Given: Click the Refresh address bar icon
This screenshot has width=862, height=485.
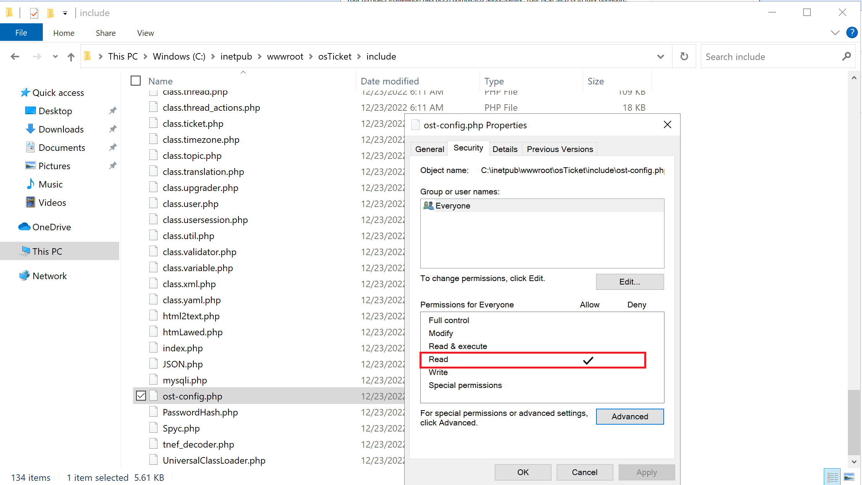Looking at the screenshot, I should (x=684, y=57).
